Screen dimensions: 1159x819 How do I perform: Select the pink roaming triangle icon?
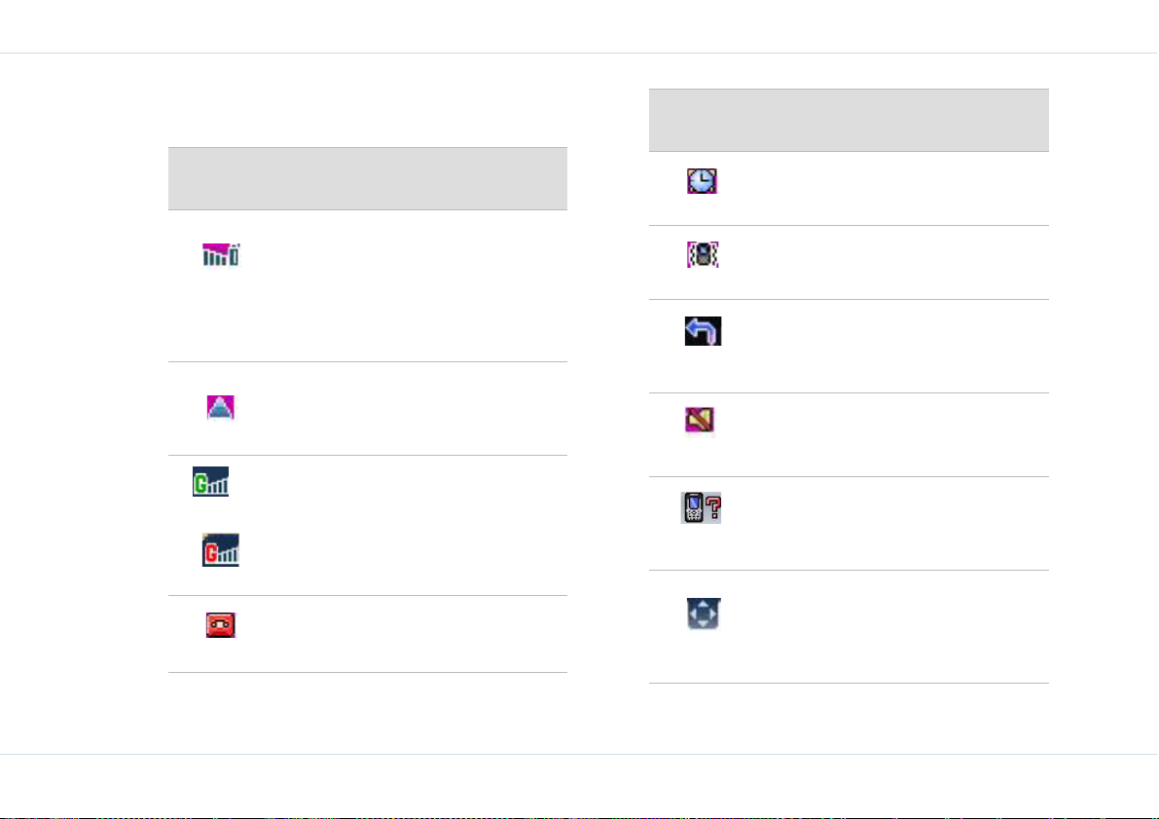click(221, 407)
